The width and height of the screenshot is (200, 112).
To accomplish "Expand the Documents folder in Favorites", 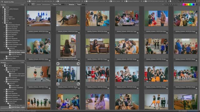I will pyautogui.click(x=3, y=17).
